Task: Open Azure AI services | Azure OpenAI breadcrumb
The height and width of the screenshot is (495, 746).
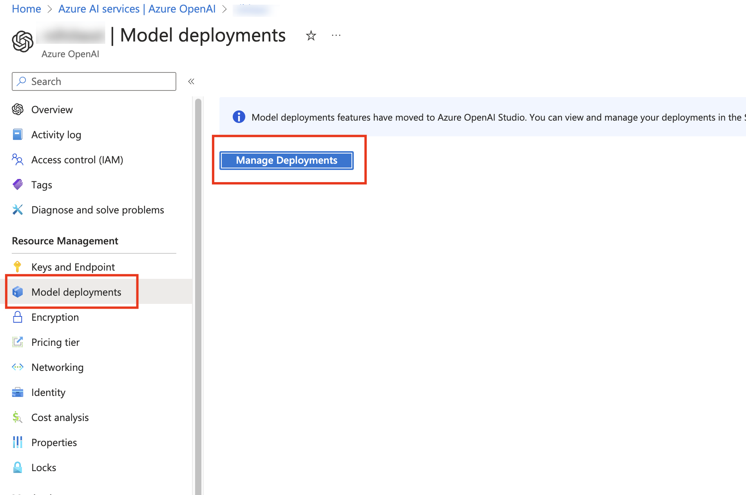Action: (x=137, y=9)
